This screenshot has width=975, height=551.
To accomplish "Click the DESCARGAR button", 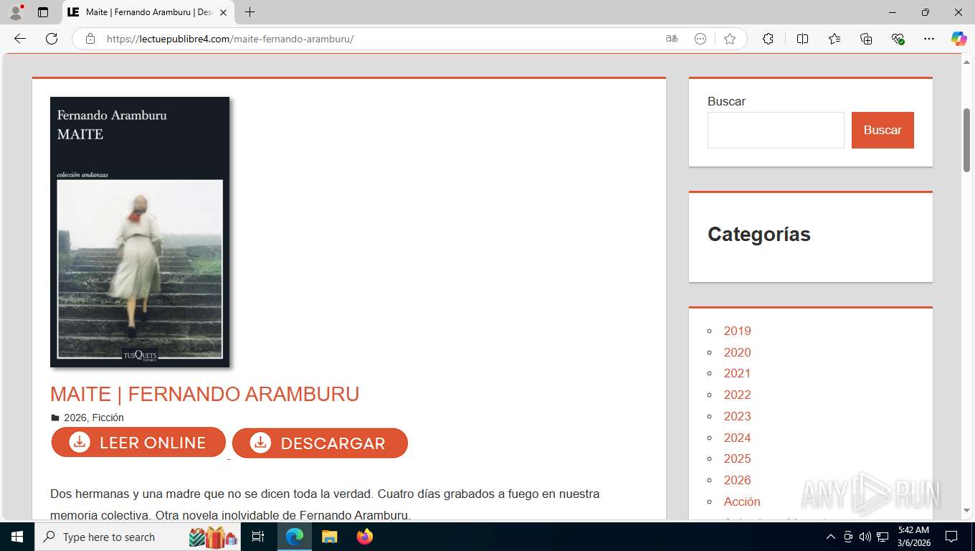I will (x=320, y=443).
